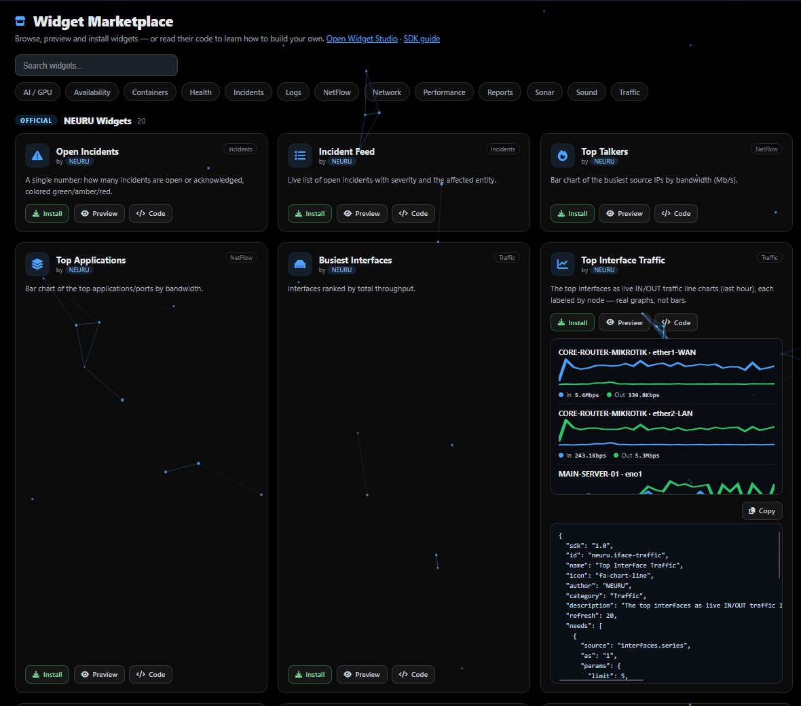This screenshot has height=706, width=801.
Task: Filter widgets by Performance
Action: 444,92
